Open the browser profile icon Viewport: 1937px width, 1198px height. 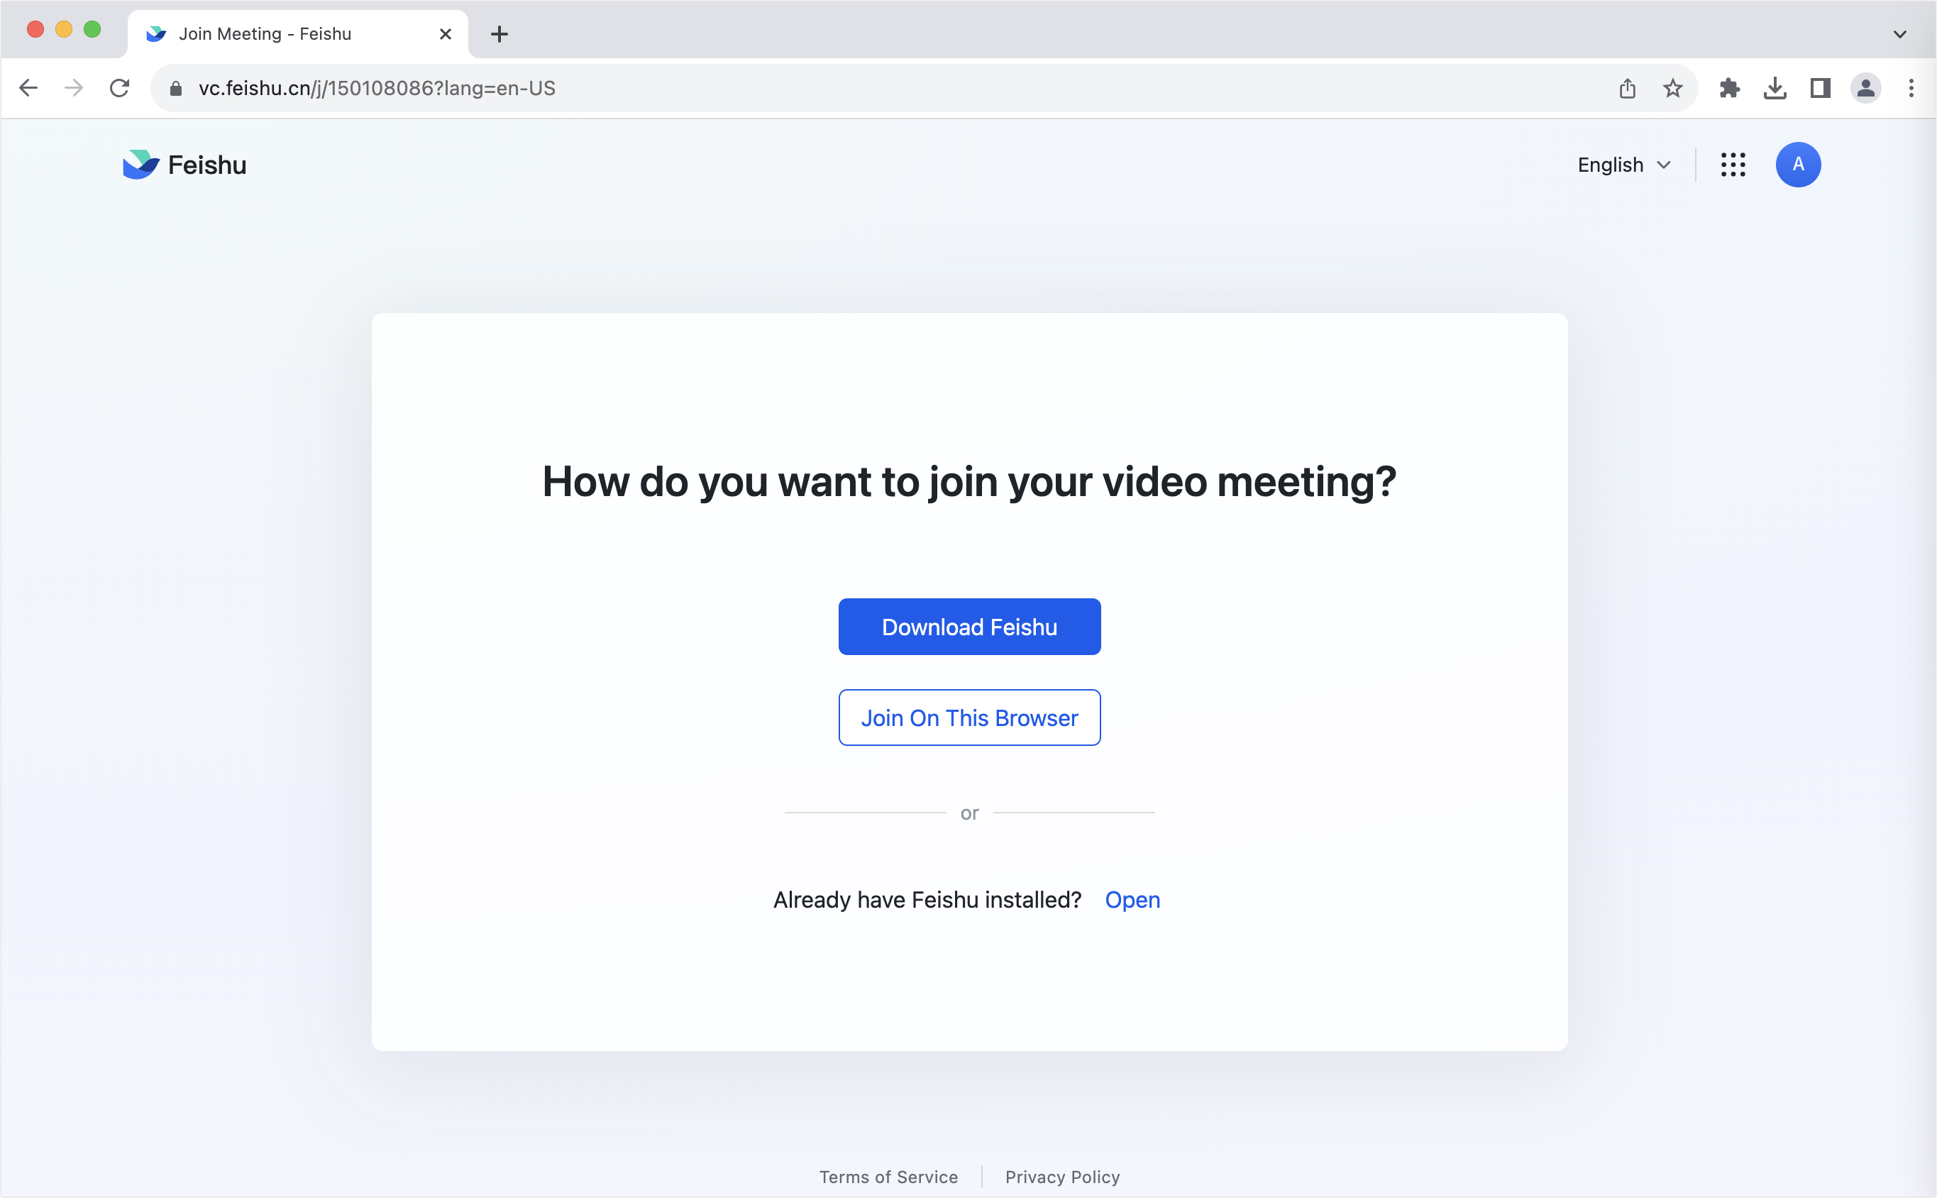click(1866, 88)
